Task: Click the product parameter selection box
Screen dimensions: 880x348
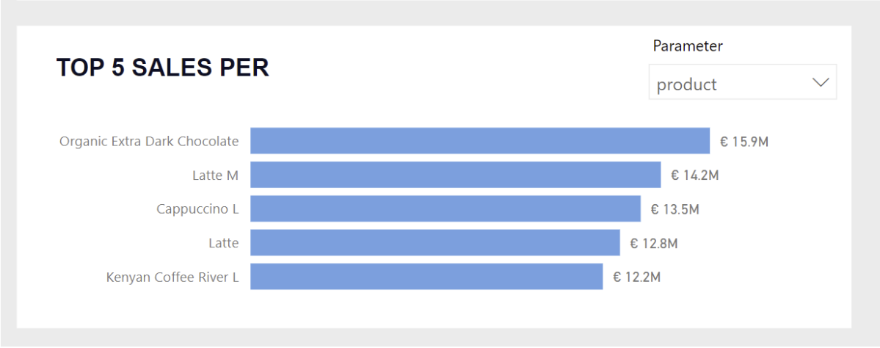Action: point(742,82)
